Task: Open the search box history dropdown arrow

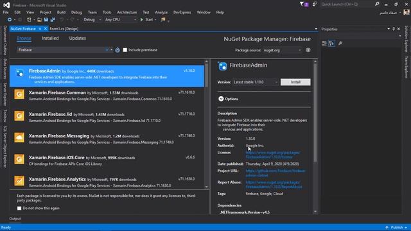Action: click(x=111, y=50)
